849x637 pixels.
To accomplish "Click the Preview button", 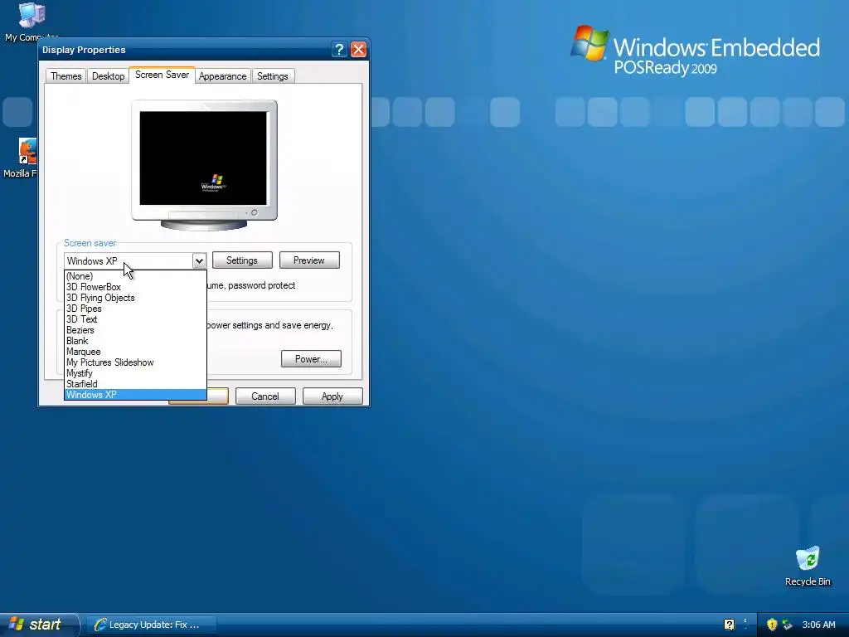I will [x=309, y=260].
